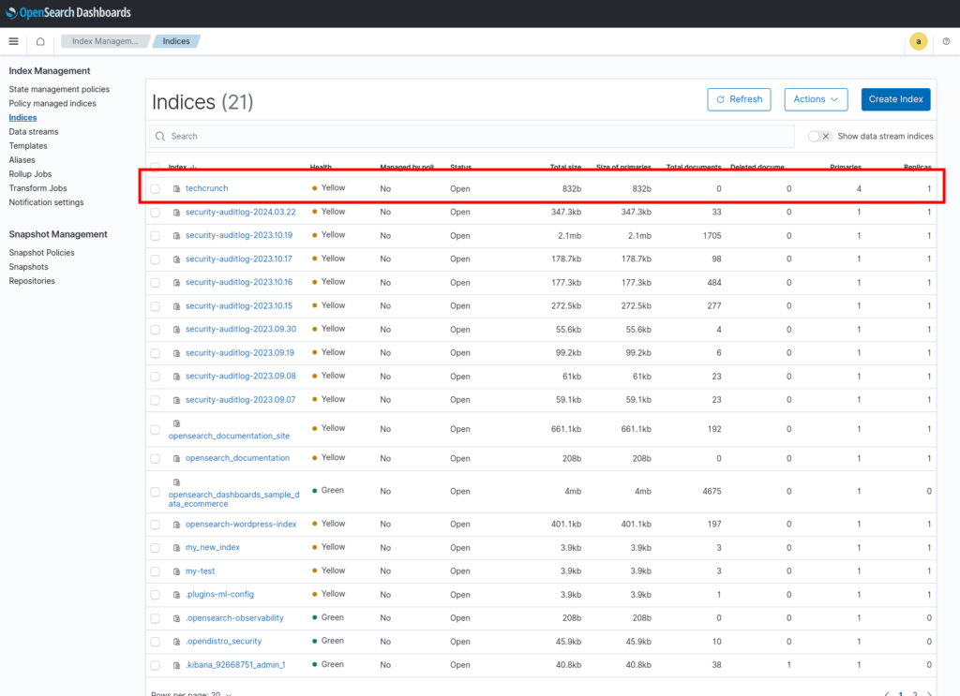Click the search magnifier icon
The image size is (960, 696).
click(160, 137)
